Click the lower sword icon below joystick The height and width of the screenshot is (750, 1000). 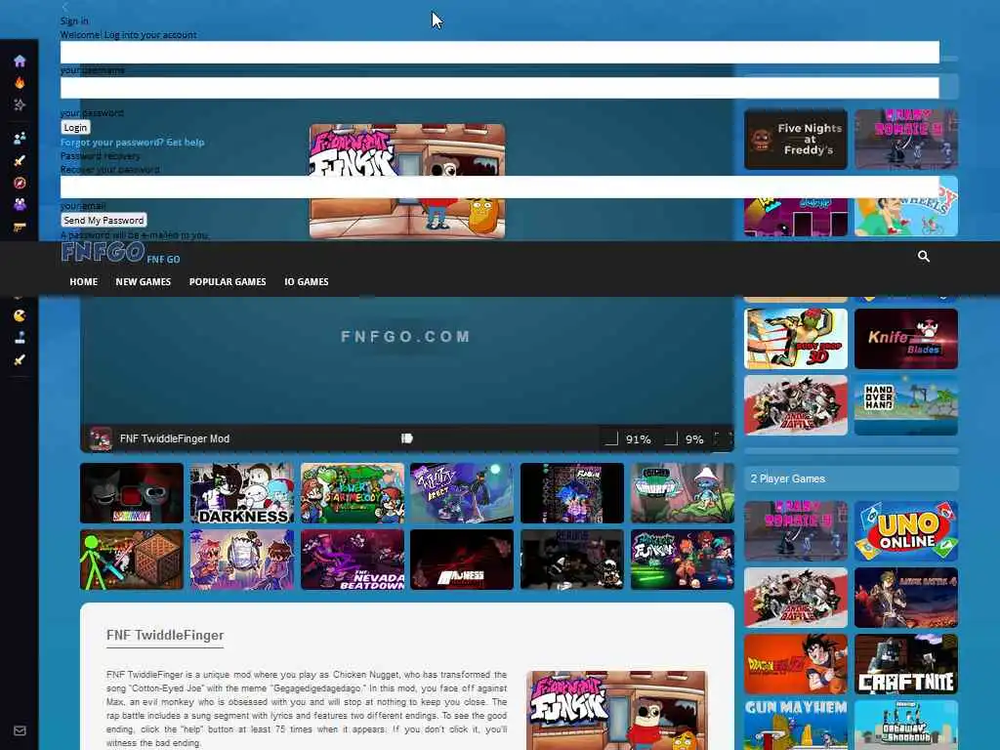tap(20, 359)
